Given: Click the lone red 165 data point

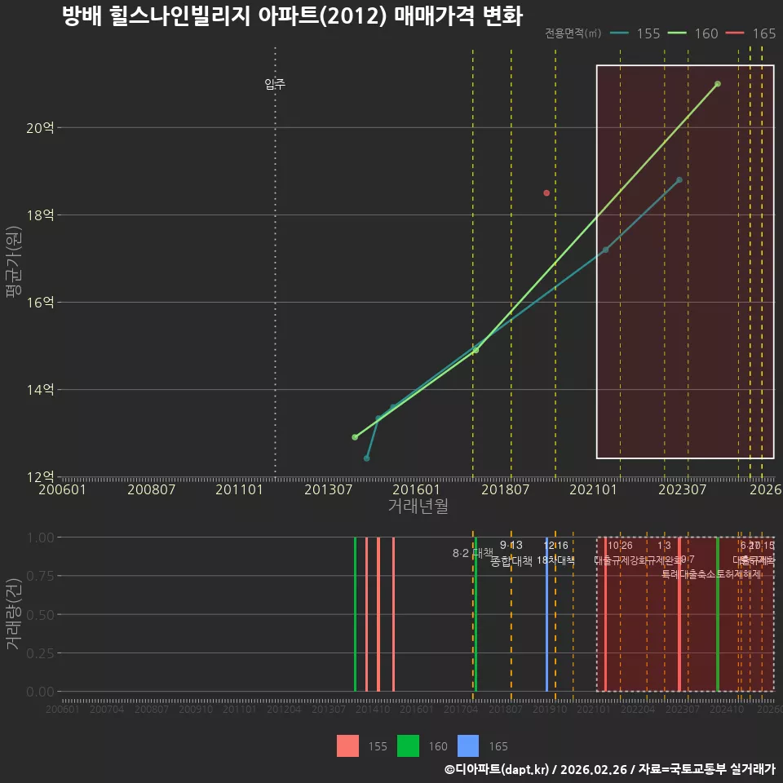Looking at the screenshot, I should [546, 192].
